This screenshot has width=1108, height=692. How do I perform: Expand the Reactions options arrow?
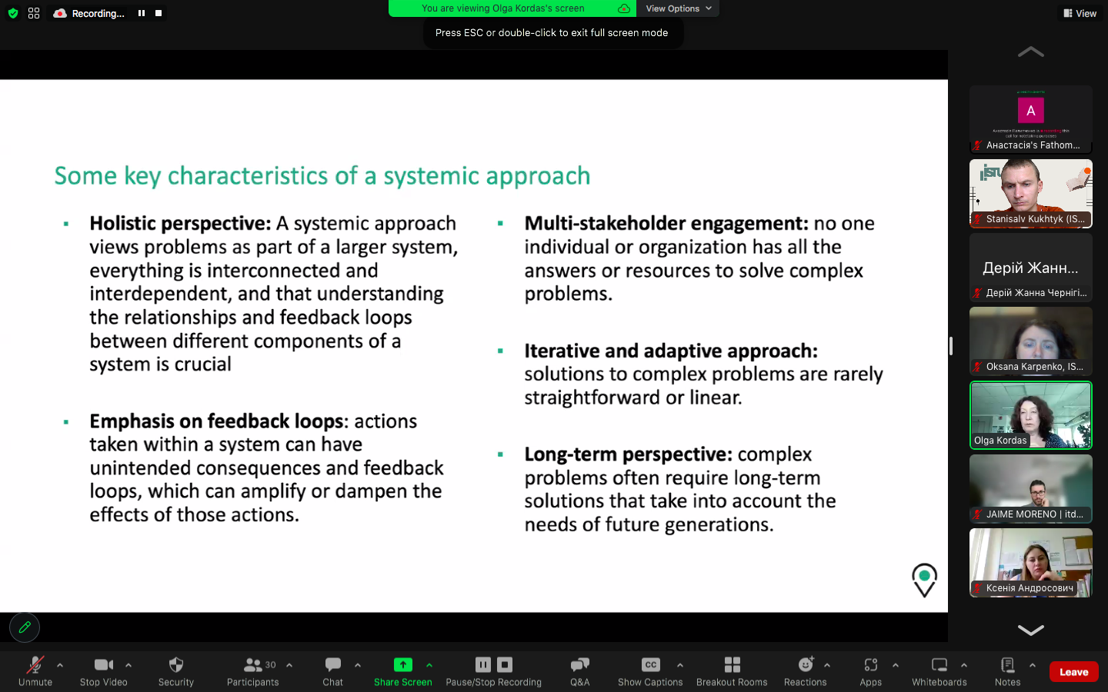pos(827,665)
